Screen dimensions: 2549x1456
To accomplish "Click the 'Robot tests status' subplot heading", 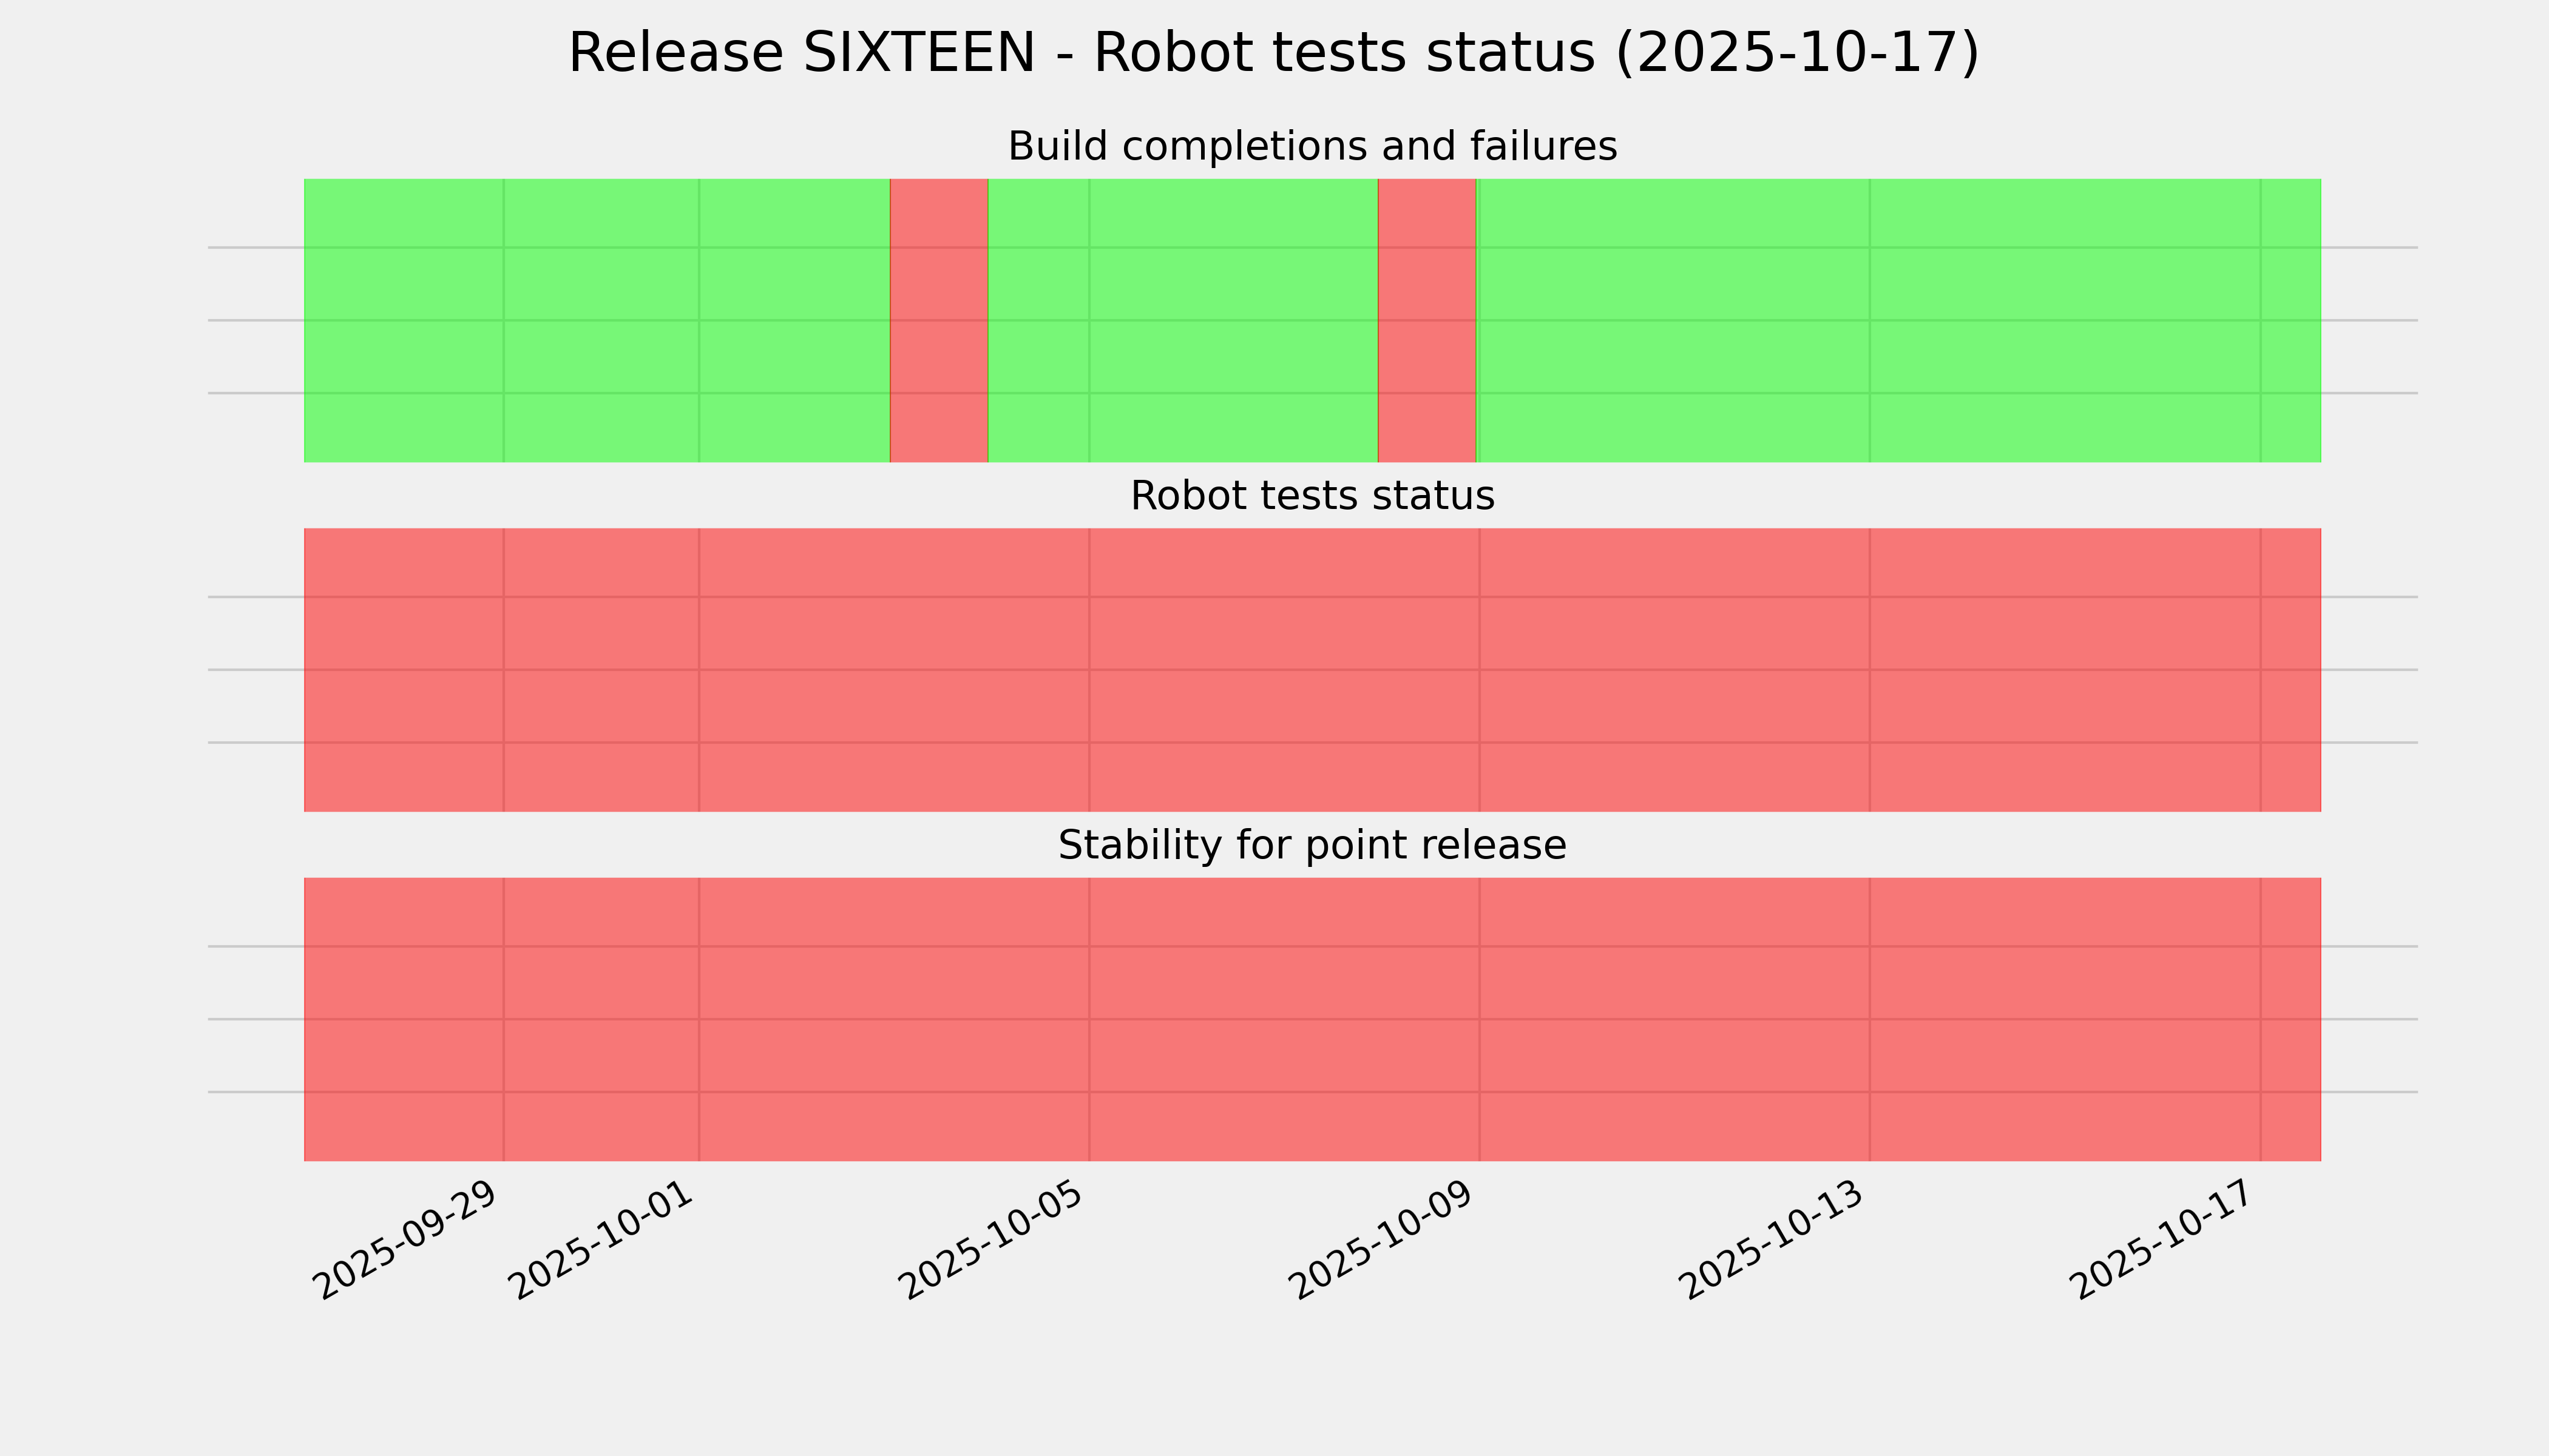I will [x=1312, y=496].
